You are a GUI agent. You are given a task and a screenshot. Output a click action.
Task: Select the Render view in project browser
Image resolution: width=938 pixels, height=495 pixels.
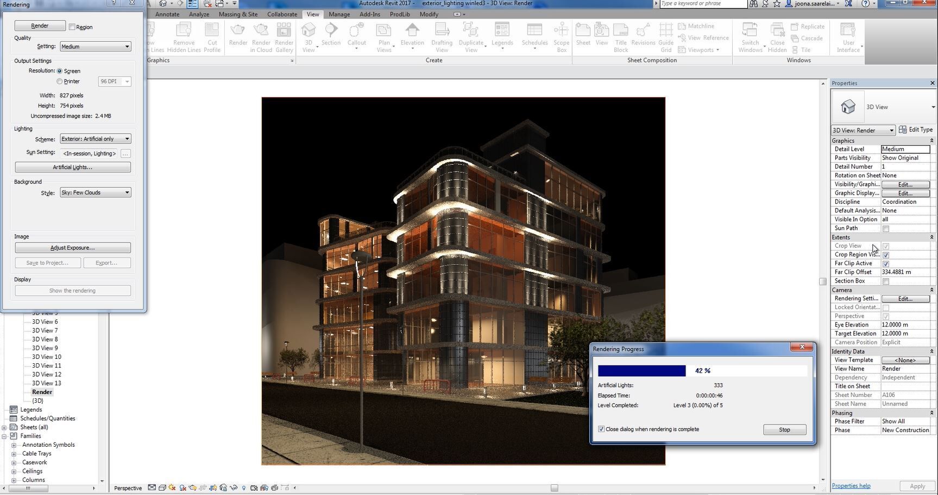[42, 391]
